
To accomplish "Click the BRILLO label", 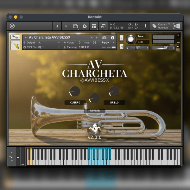I will point(114,103).
